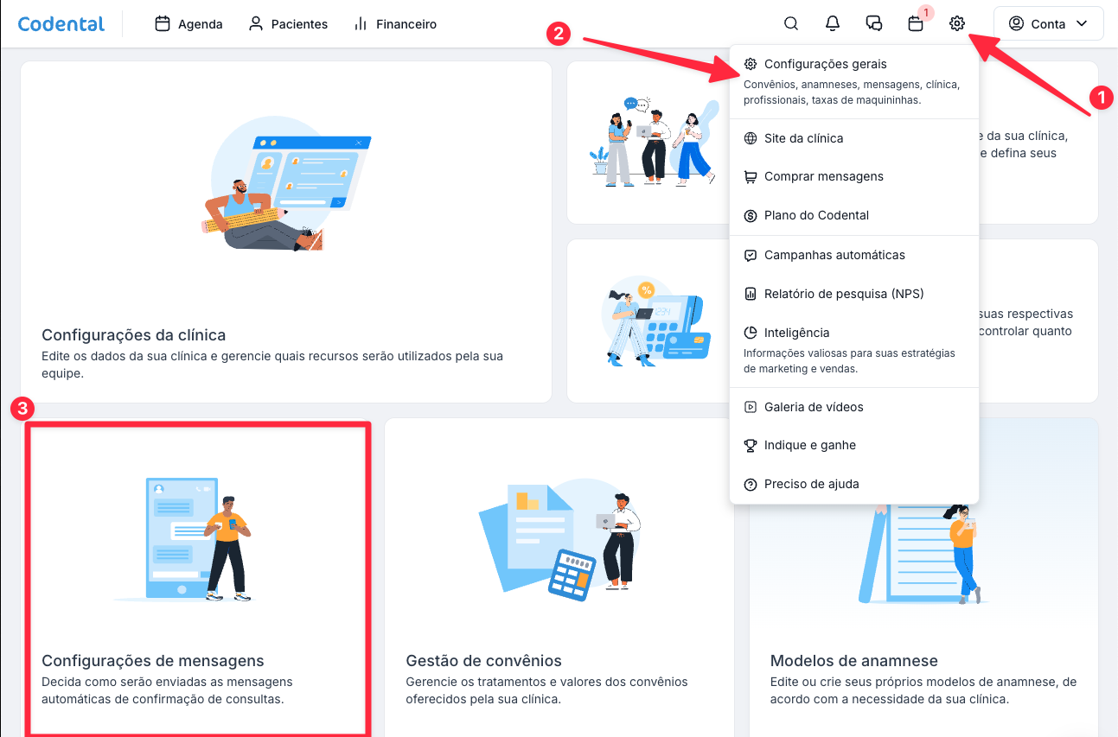The image size is (1118, 737).
Task: Open the Configurações de mensagens card
Action: pyautogui.click(x=197, y=579)
